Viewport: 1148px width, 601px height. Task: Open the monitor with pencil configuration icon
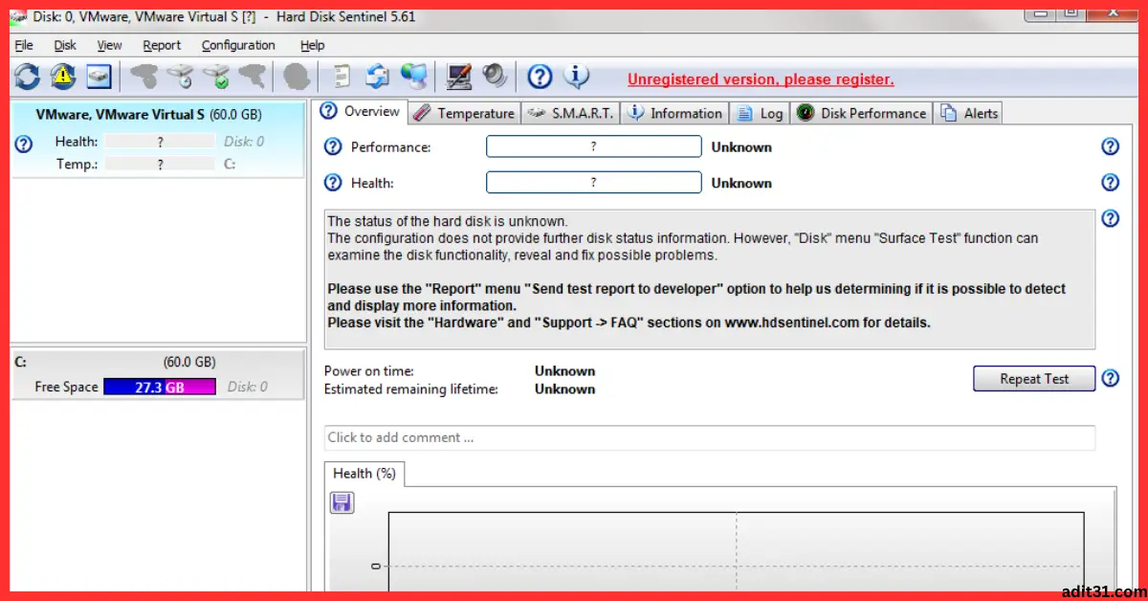[460, 76]
